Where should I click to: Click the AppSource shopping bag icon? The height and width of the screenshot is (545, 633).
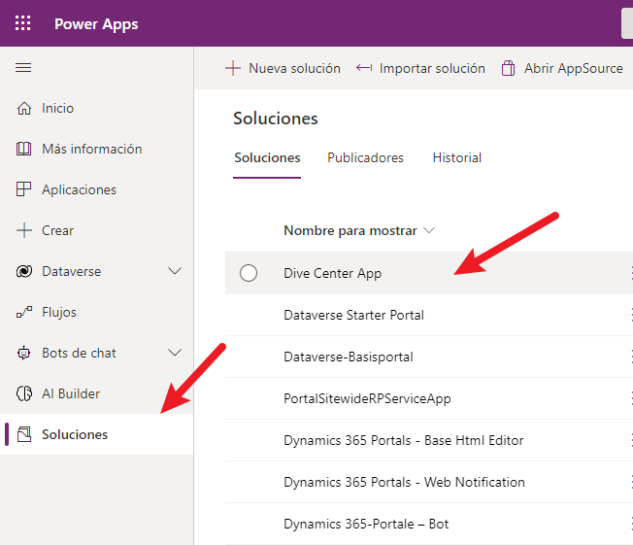point(508,68)
